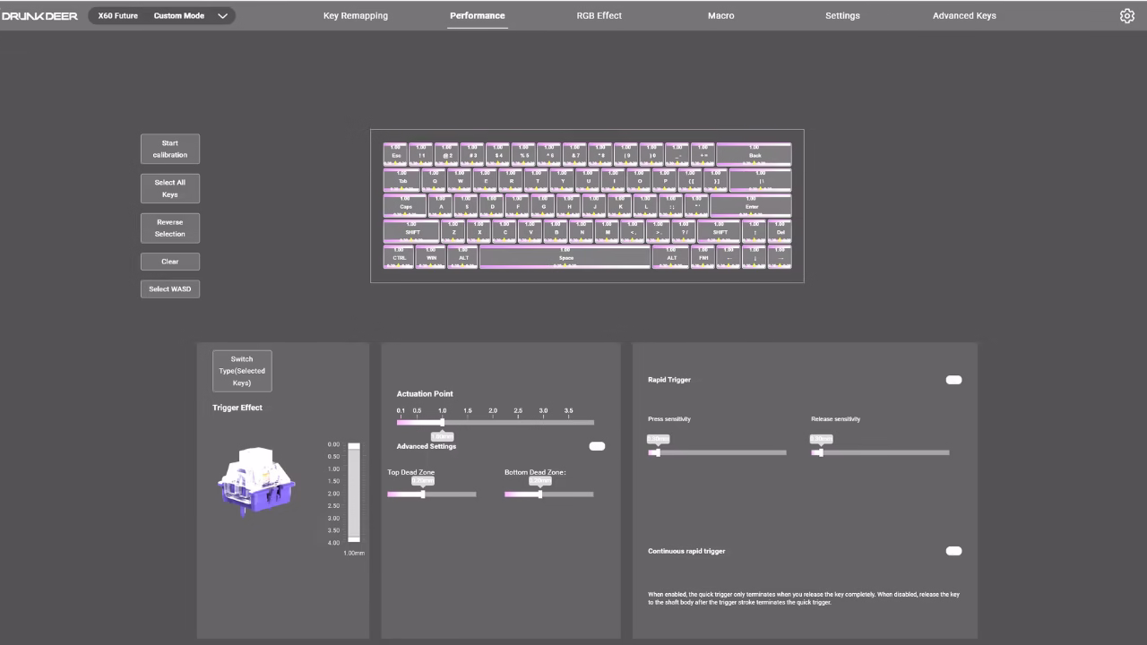Image resolution: width=1147 pixels, height=645 pixels.
Task: Open the Advanced Keys tab
Action: 964,16
